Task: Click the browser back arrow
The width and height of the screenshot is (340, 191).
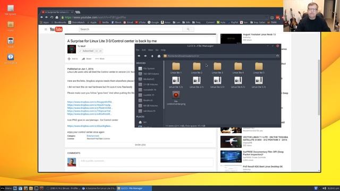Action: [41, 18]
